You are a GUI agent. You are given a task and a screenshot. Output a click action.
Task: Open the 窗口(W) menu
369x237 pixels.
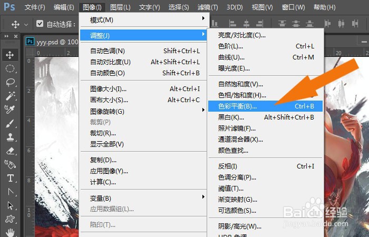(293, 7)
